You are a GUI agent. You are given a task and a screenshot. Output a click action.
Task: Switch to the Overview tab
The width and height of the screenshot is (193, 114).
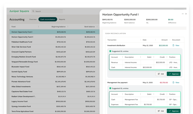coord(33,19)
